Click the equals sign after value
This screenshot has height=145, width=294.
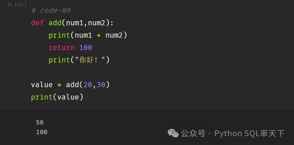[59, 85]
